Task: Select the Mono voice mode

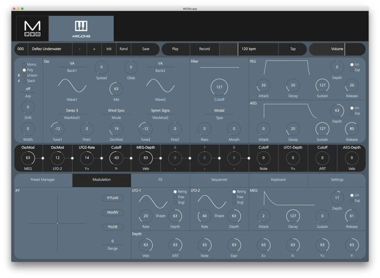Action: [23, 65]
